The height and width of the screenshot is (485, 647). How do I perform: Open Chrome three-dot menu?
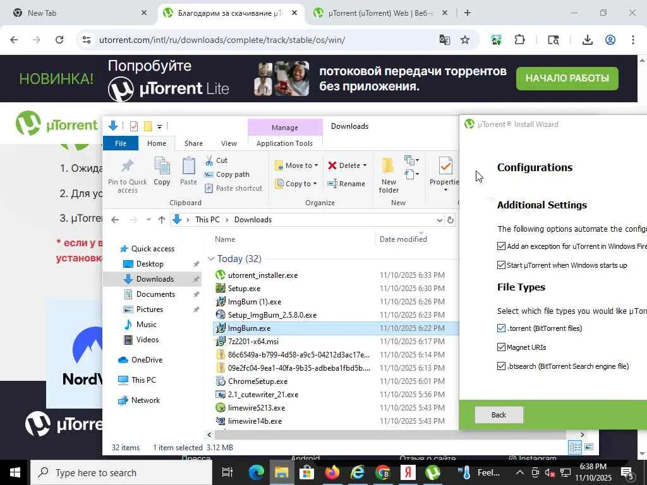[x=633, y=40]
